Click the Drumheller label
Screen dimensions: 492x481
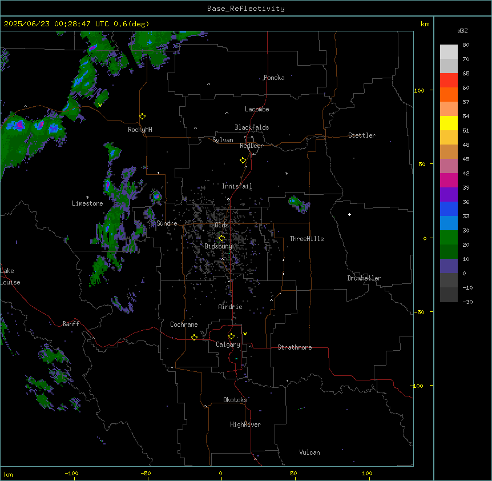pyautogui.click(x=364, y=278)
